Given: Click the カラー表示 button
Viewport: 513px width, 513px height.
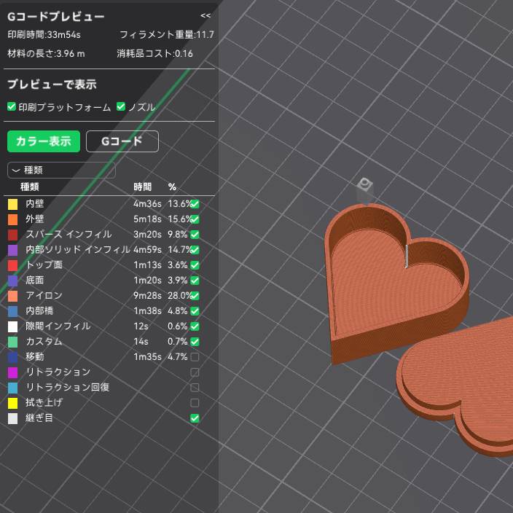Looking at the screenshot, I should point(43,141).
